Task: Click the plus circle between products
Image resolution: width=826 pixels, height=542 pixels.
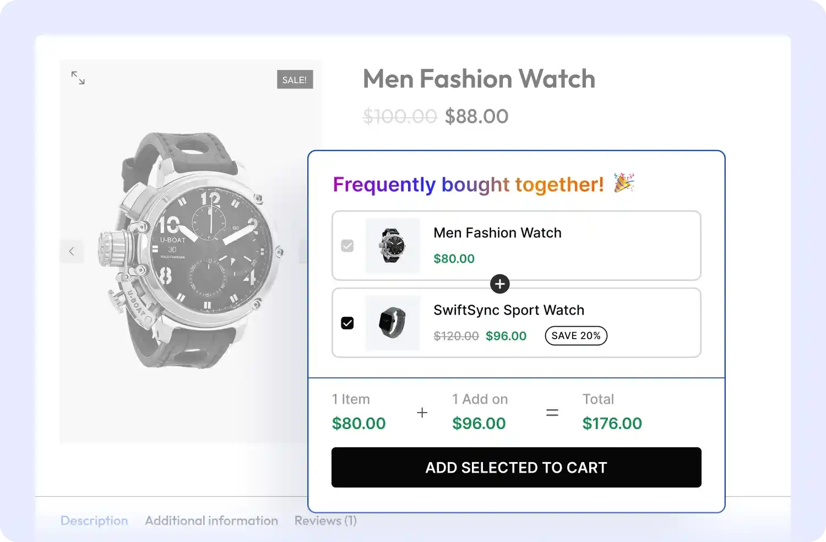Action: coord(500,284)
